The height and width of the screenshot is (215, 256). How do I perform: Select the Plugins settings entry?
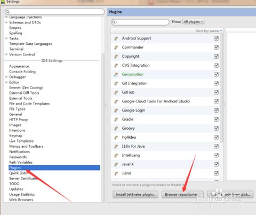54,168
